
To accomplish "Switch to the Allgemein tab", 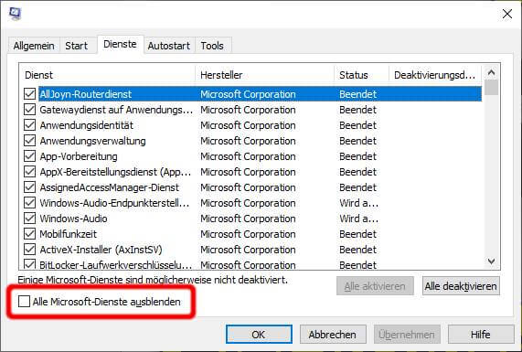I will coord(34,46).
